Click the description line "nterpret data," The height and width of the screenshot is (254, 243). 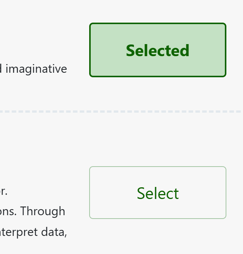[x=33, y=232]
